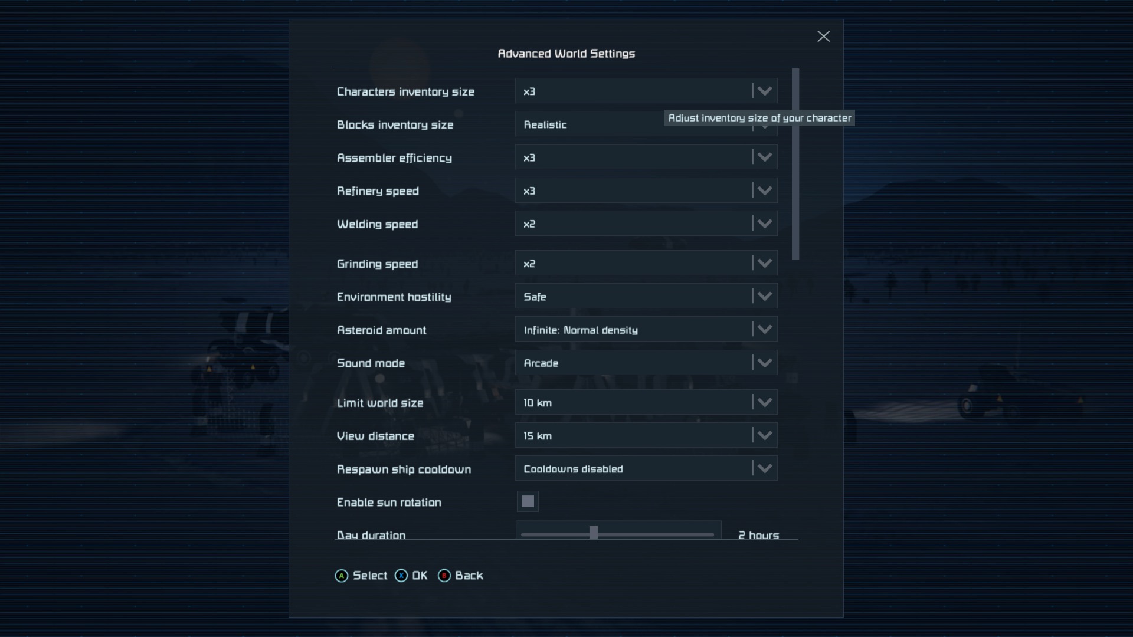
Task: Click the blue X OK button icon
Action: tap(401, 576)
